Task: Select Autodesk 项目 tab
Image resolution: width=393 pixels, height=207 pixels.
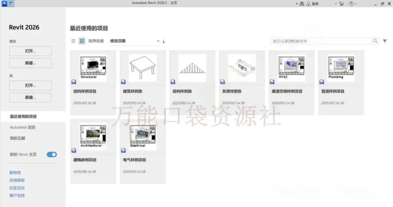Action: (x=23, y=127)
